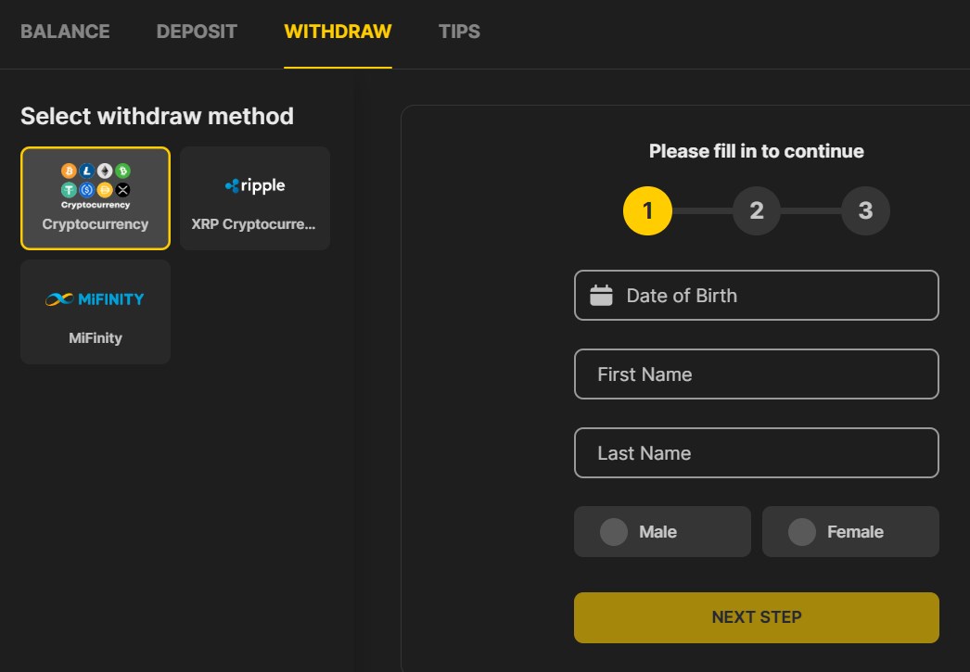Switch to the Deposit tab
The height and width of the screenshot is (672, 970).
197,32
